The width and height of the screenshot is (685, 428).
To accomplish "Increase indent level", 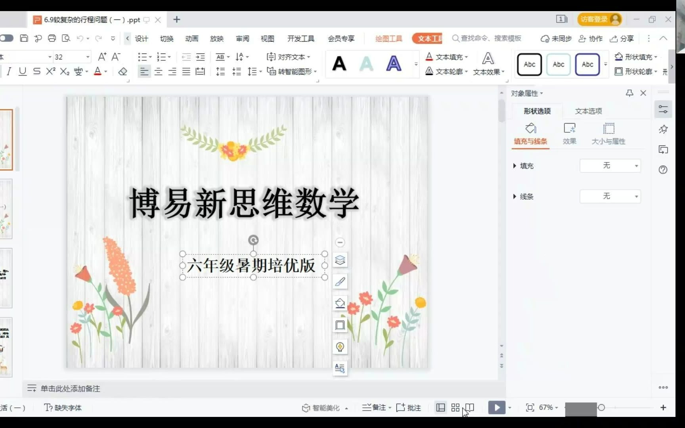I will pos(201,57).
